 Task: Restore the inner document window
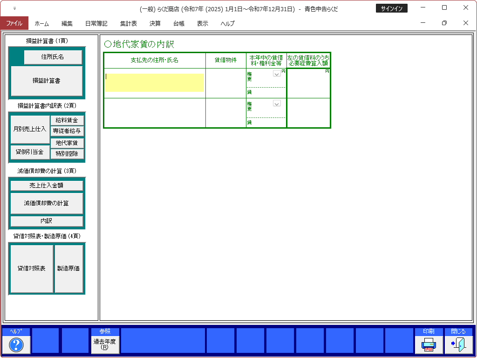pyautogui.click(x=444, y=23)
